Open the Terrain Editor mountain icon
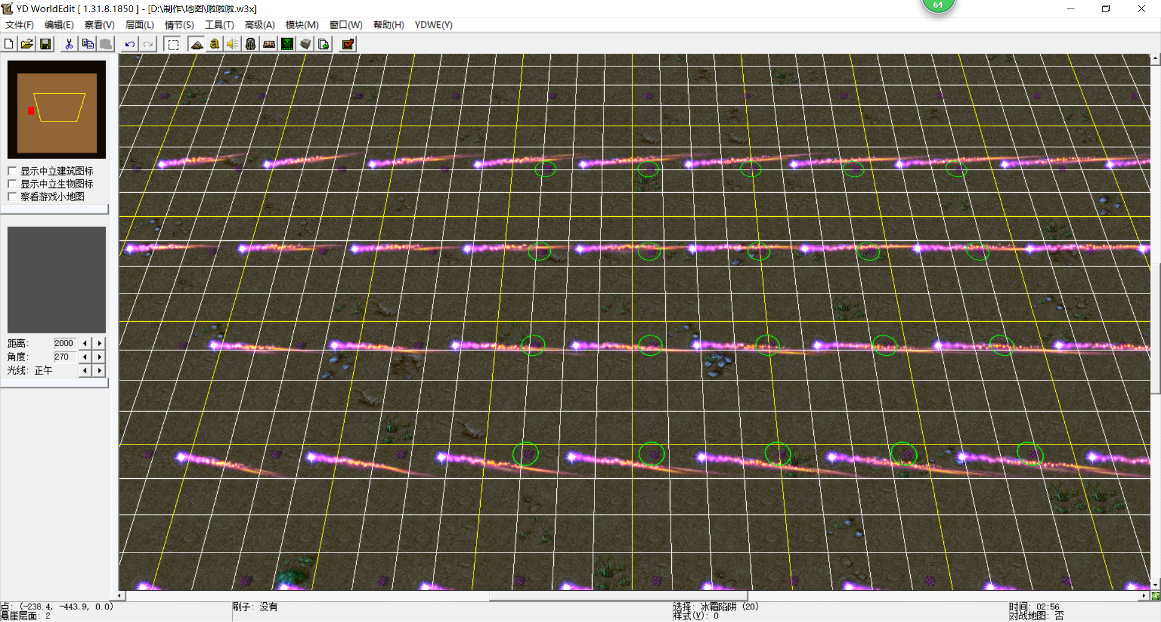The width and height of the screenshot is (1161, 622). click(x=197, y=44)
